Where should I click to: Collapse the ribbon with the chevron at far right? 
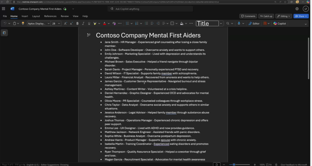tap(306, 24)
